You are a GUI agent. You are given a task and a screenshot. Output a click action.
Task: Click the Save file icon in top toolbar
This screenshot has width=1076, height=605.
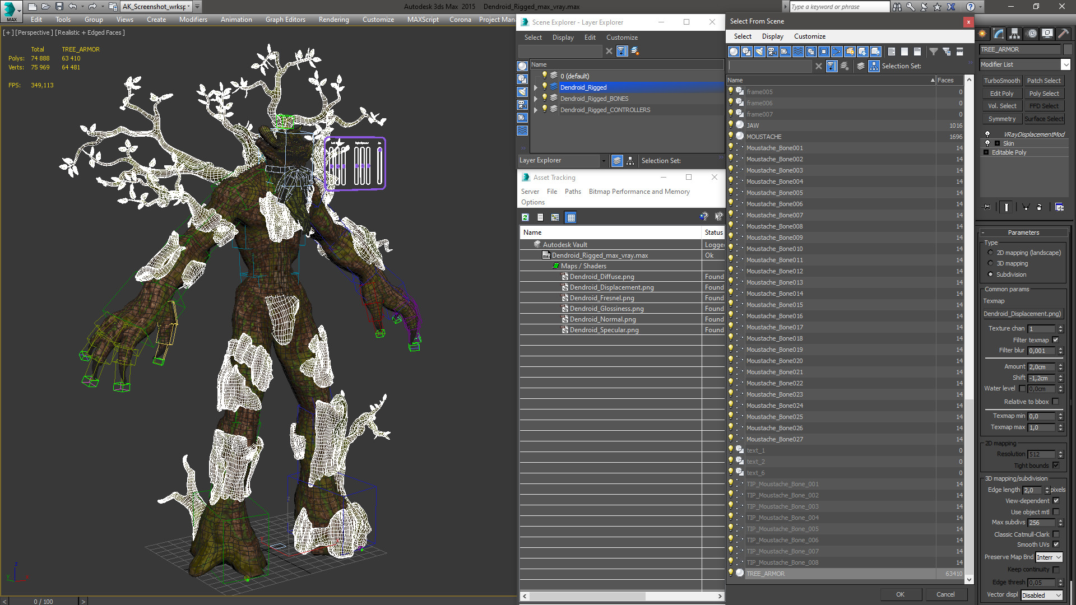(x=59, y=7)
